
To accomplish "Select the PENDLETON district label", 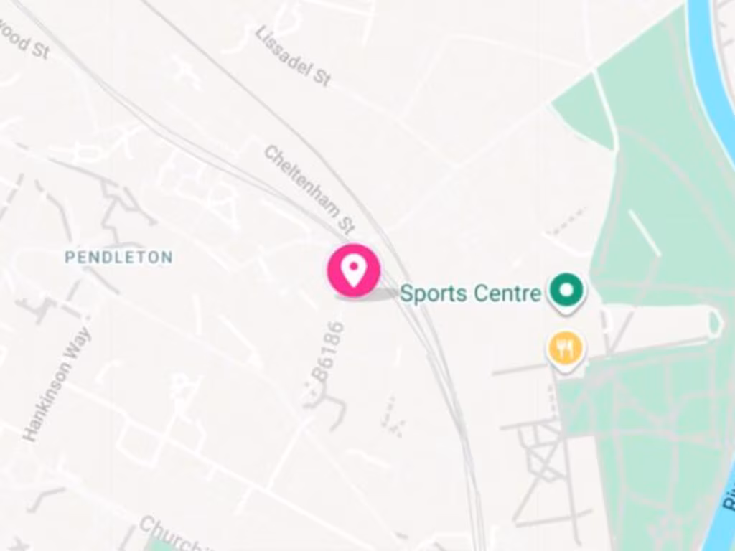I will point(118,258).
